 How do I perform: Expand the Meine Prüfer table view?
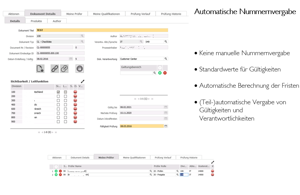(213, 162)
